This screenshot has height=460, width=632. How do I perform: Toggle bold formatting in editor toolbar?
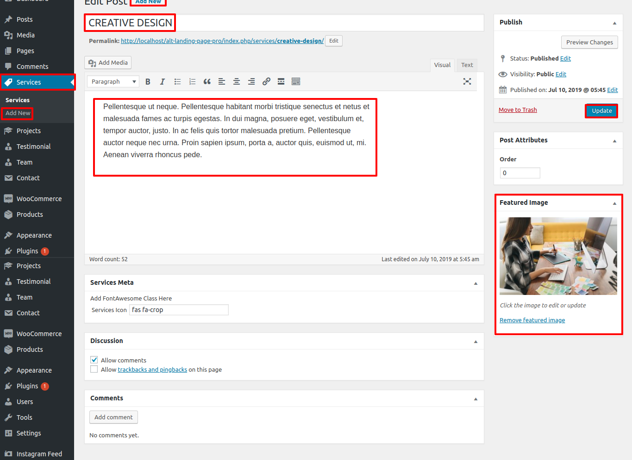point(148,82)
